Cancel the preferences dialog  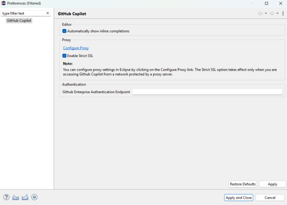point(269,198)
